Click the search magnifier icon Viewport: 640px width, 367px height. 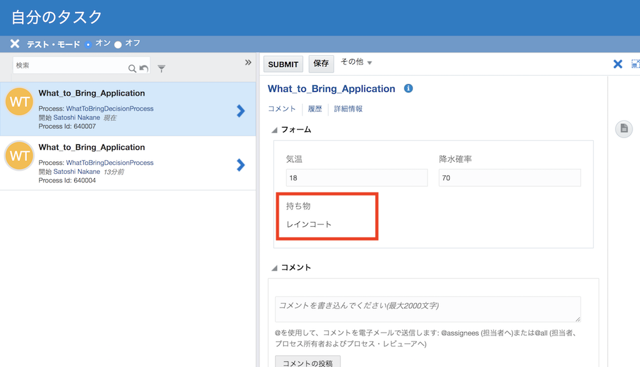coord(132,69)
